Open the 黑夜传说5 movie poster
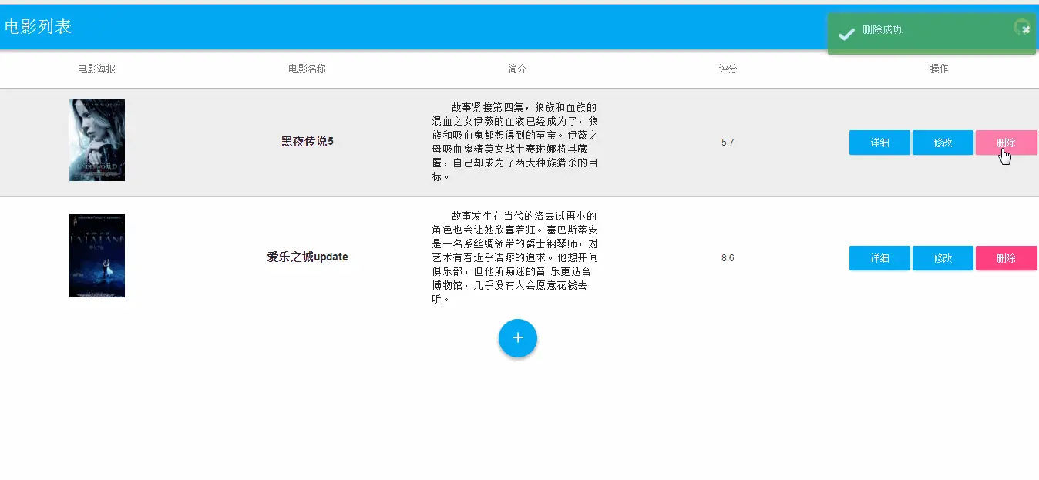 point(97,140)
